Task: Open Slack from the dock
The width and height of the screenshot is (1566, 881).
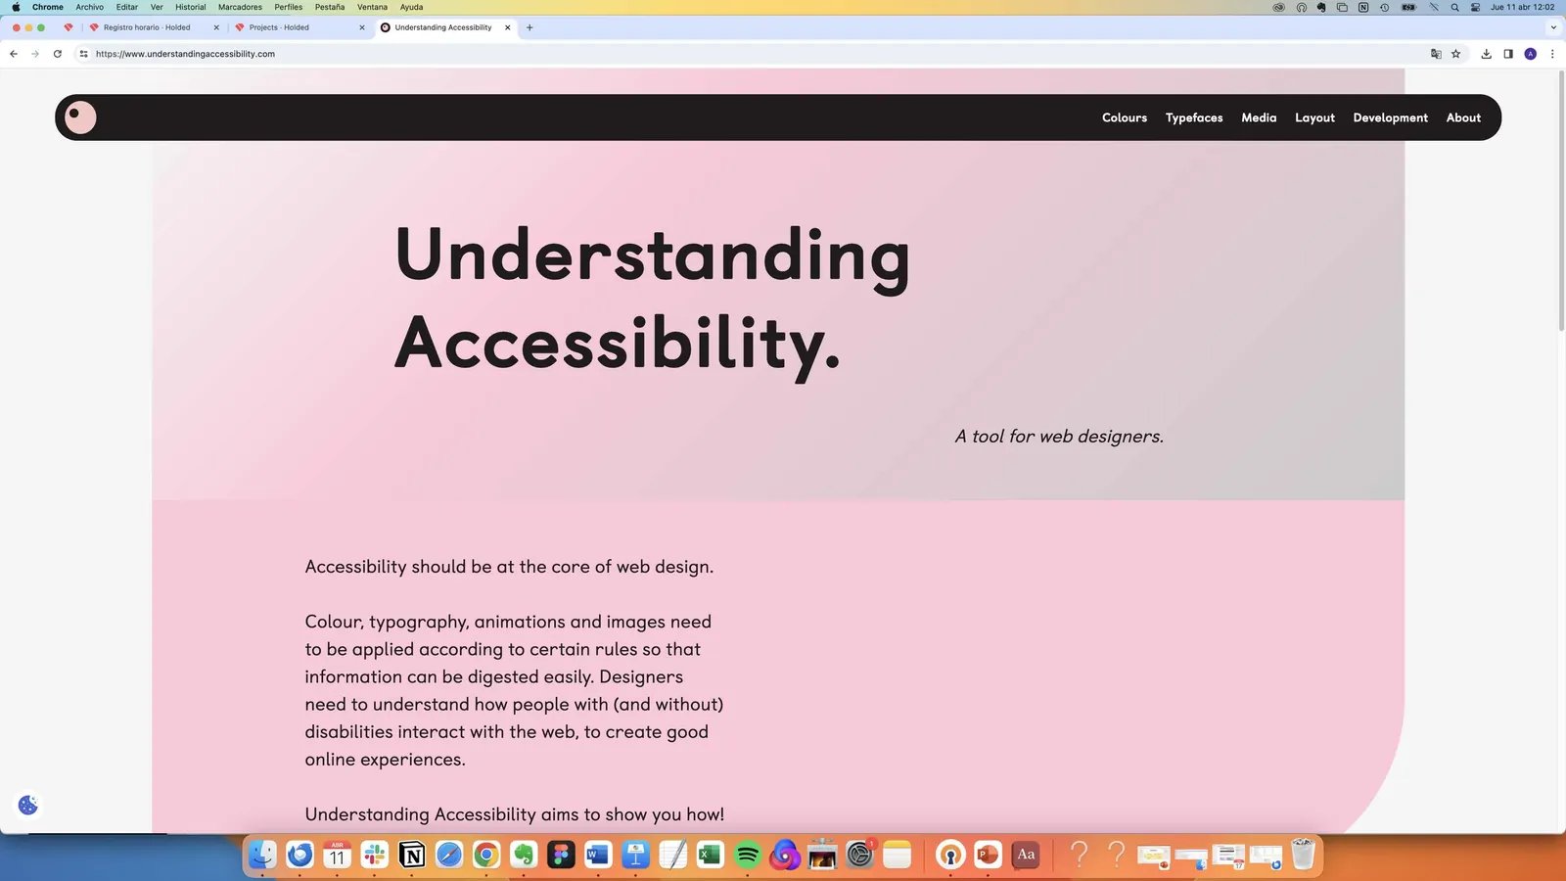Action: click(x=375, y=855)
